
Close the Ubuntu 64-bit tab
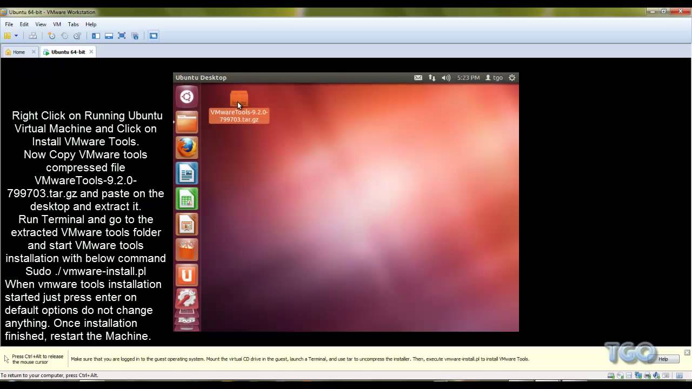click(91, 52)
